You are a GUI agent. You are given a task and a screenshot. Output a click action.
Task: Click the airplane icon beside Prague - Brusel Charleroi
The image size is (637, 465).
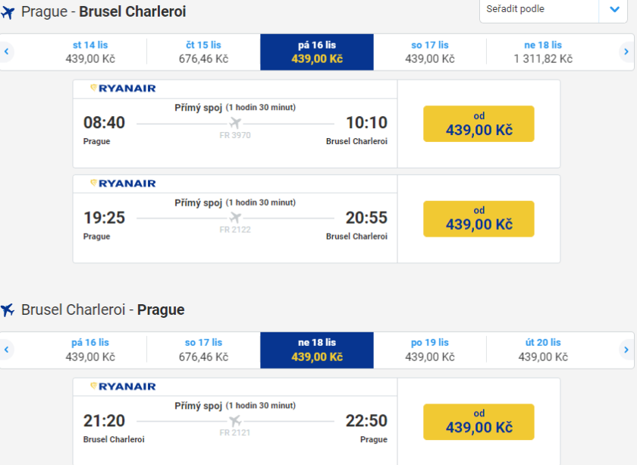point(8,12)
